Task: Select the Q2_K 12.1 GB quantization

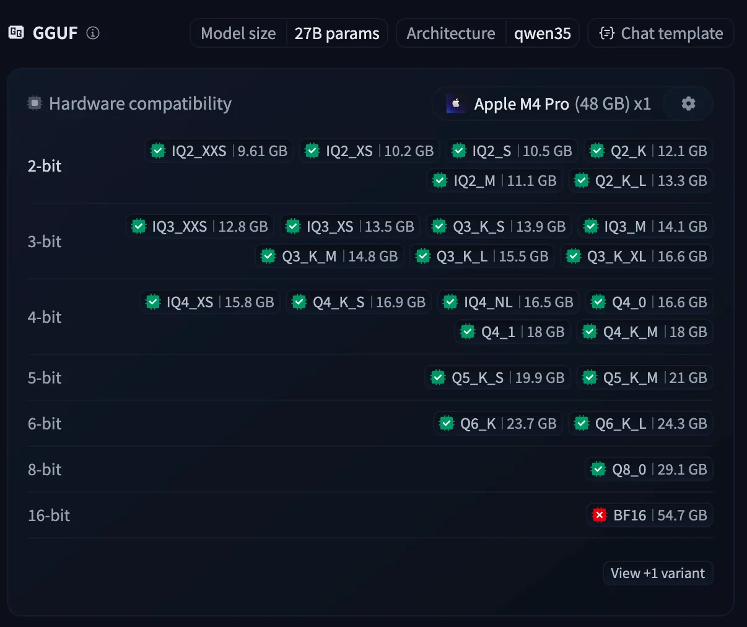Action: 649,151
